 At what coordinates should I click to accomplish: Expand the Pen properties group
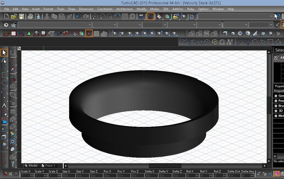[x=276, y=101]
